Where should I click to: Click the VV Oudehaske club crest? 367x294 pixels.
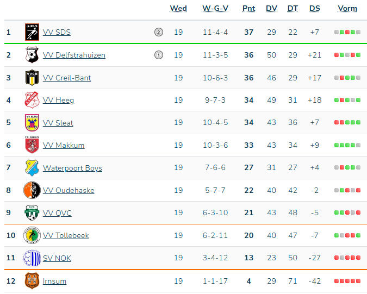pyautogui.click(x=32, y=190)
